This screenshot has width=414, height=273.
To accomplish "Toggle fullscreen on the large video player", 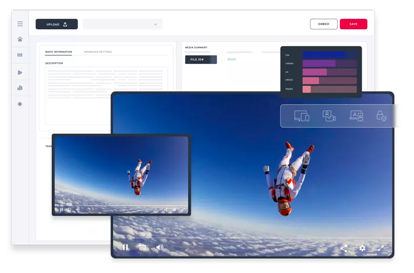I will (x=381, y=248).
